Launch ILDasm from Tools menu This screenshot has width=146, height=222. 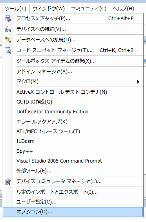coord(73,141)
